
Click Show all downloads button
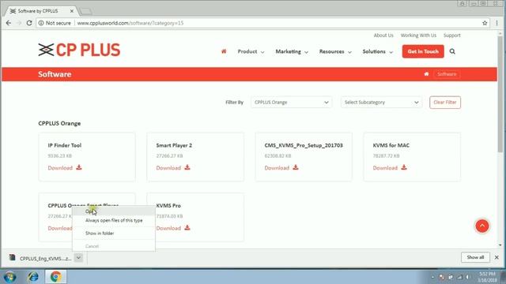pos(475,257)
